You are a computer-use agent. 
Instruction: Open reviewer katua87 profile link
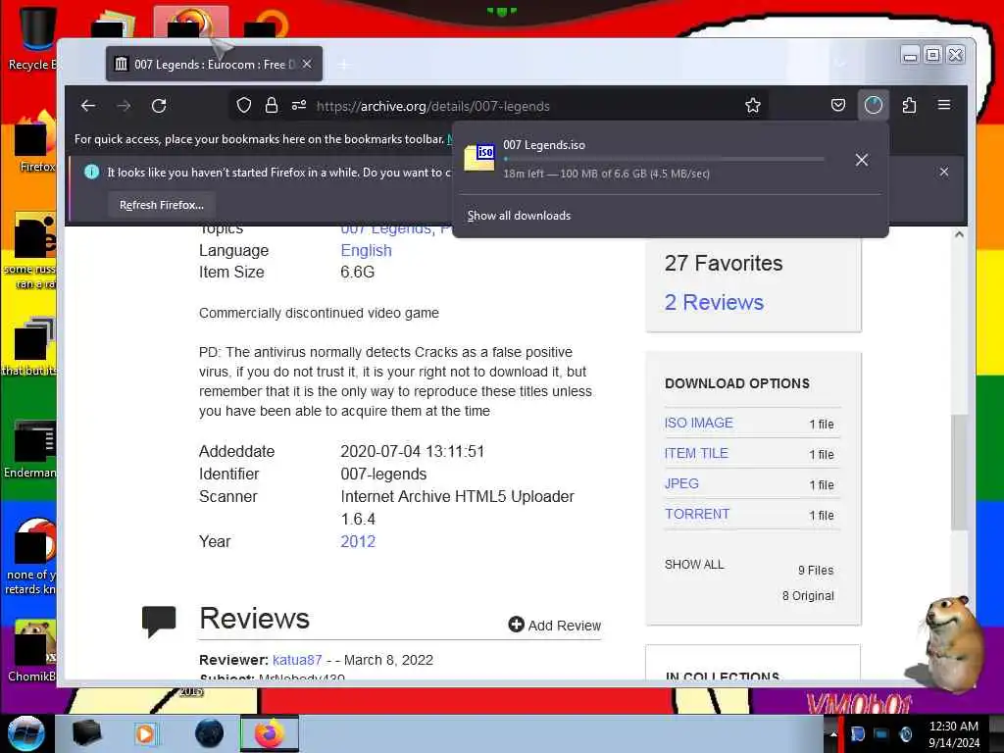297,660
